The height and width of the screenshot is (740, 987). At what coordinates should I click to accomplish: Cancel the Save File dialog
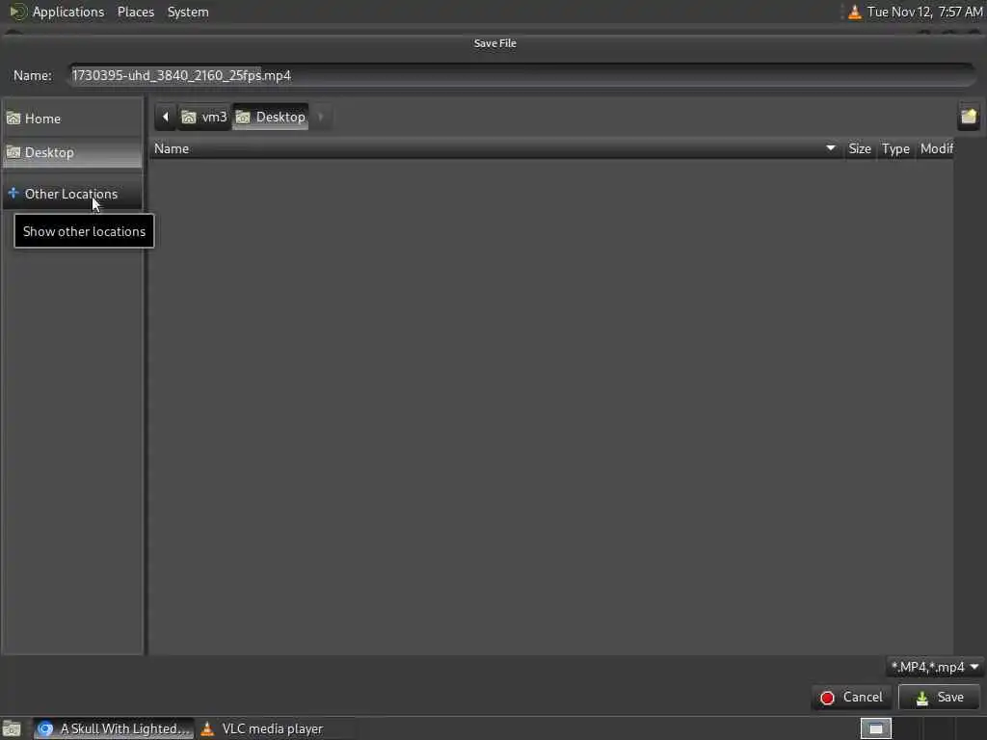(852, 698)
